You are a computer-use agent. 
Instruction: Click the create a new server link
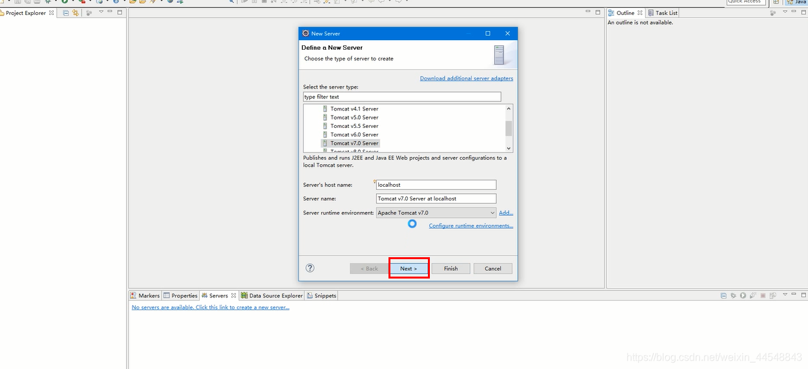point(211,308)
